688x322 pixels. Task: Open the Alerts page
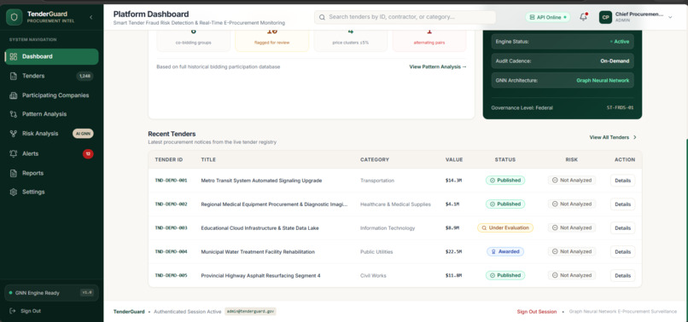pos(52,154)
